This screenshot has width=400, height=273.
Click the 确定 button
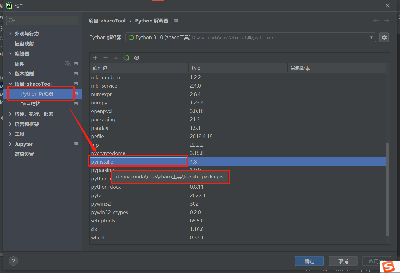click(309, 261)
